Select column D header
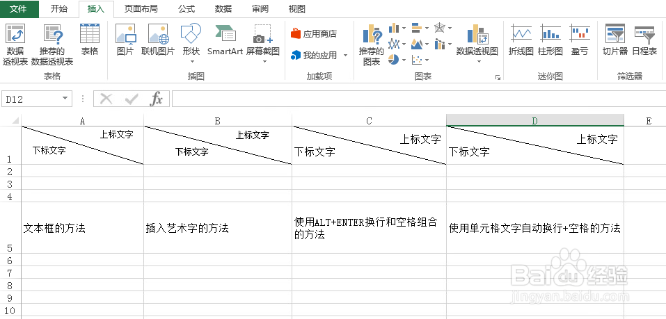666x319 pixels. tap(535, 121)
